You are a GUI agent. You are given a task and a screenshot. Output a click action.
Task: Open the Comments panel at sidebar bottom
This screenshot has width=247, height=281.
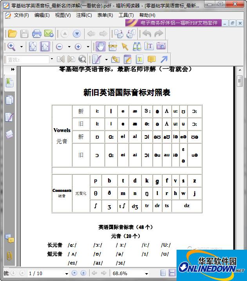pos(9,238)
